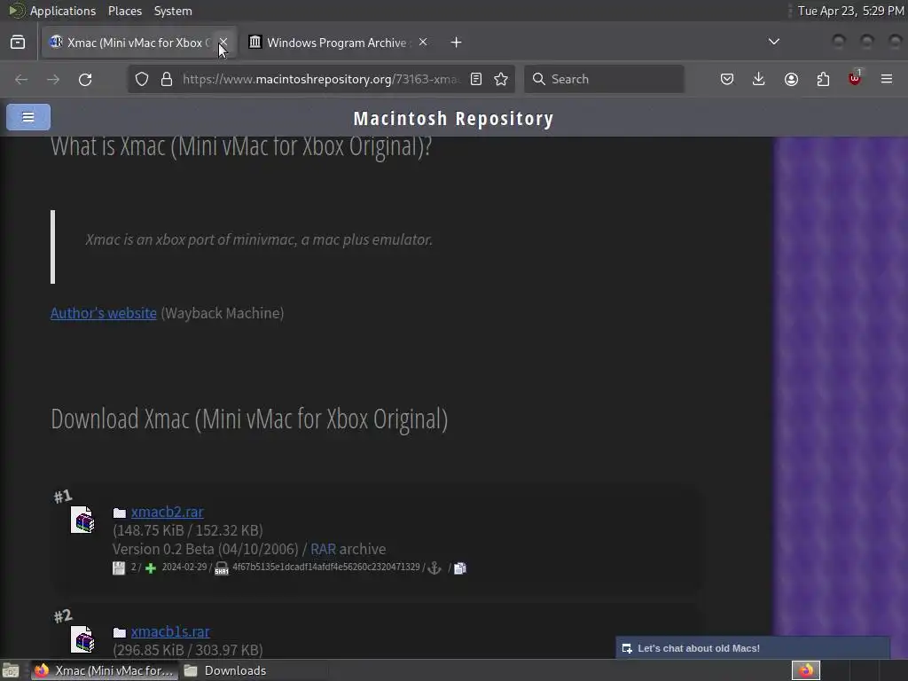Open the Firefox account icon

click(791, 79)
